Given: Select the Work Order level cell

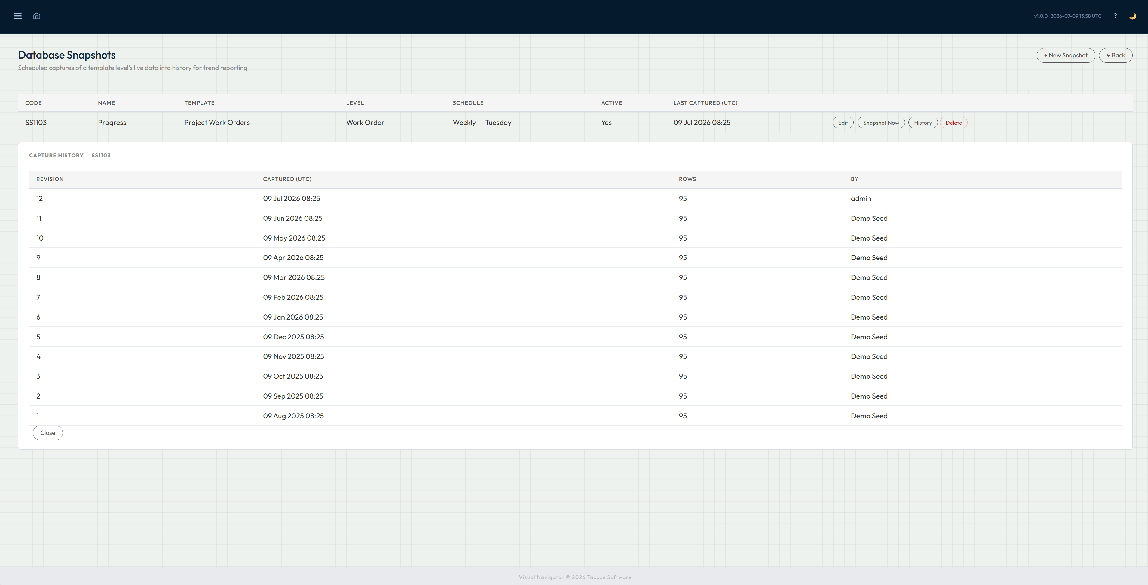Looking at the screenshot, I should pos(365,123).
